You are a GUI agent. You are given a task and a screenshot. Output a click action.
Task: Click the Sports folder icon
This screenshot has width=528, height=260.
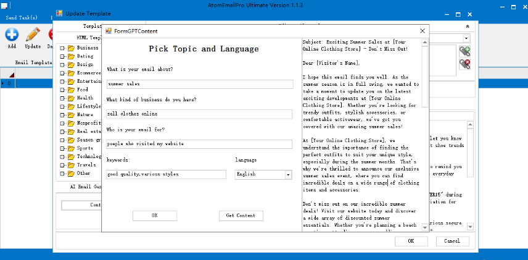click(x=71, y=148)
